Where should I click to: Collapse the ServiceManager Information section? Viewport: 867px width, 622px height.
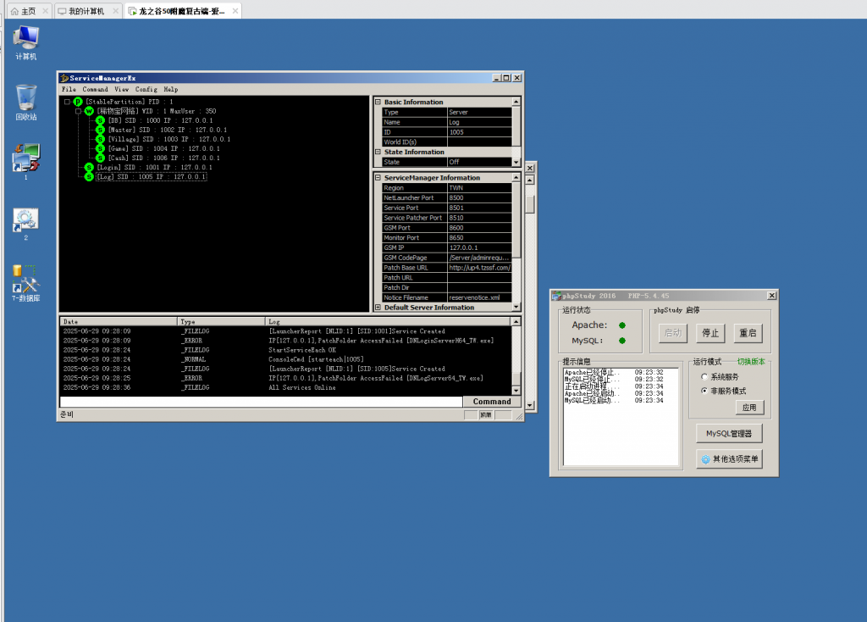[378, 178]
